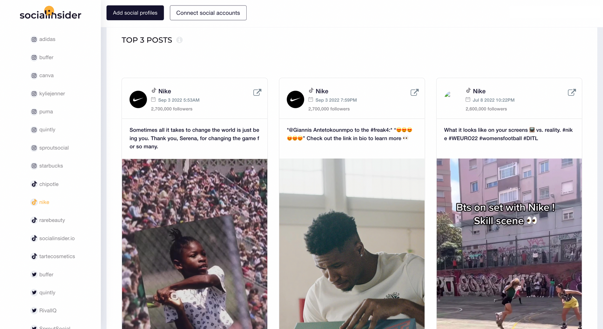Select starbucks from the sidebar
603x329 pixels.
[51, 166]
